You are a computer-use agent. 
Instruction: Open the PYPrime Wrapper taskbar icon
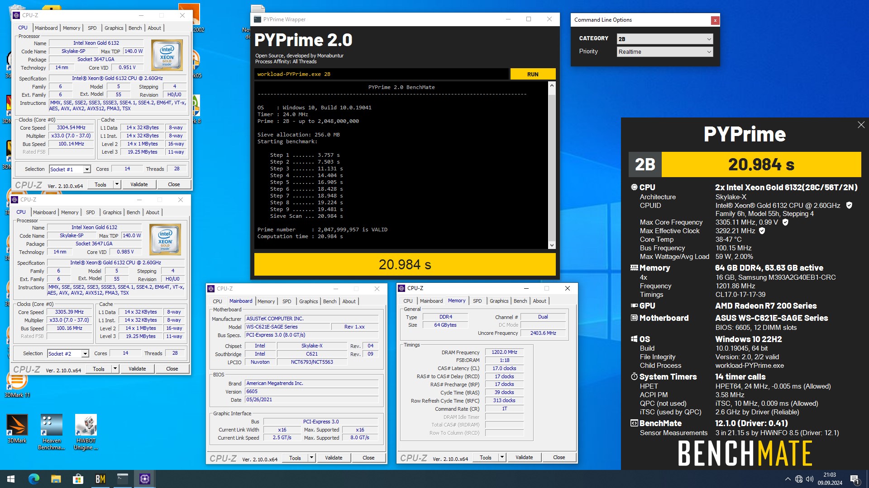pyautogui.click(x=122, y=479)
